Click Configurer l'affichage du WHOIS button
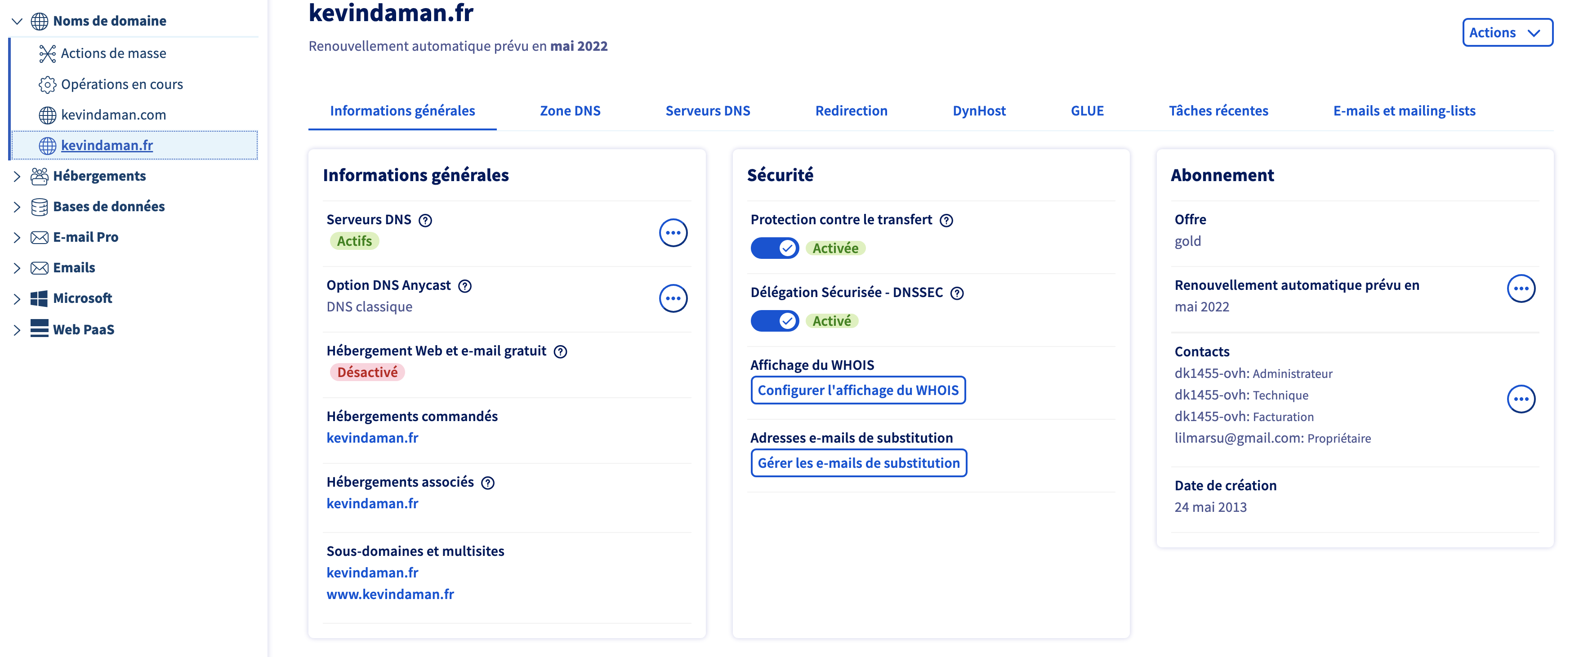The width and height of the screenshot is (1588, 657). pos(857,390)
